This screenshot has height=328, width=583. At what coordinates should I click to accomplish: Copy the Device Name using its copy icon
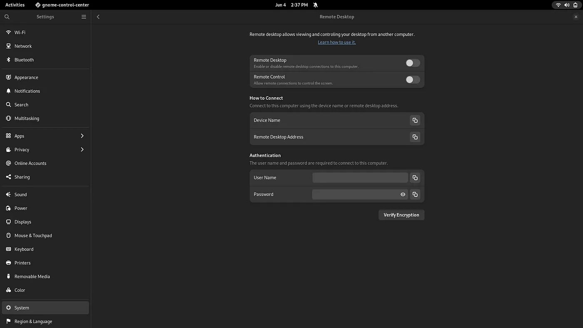pyautogui.click(x=415, y=120)
